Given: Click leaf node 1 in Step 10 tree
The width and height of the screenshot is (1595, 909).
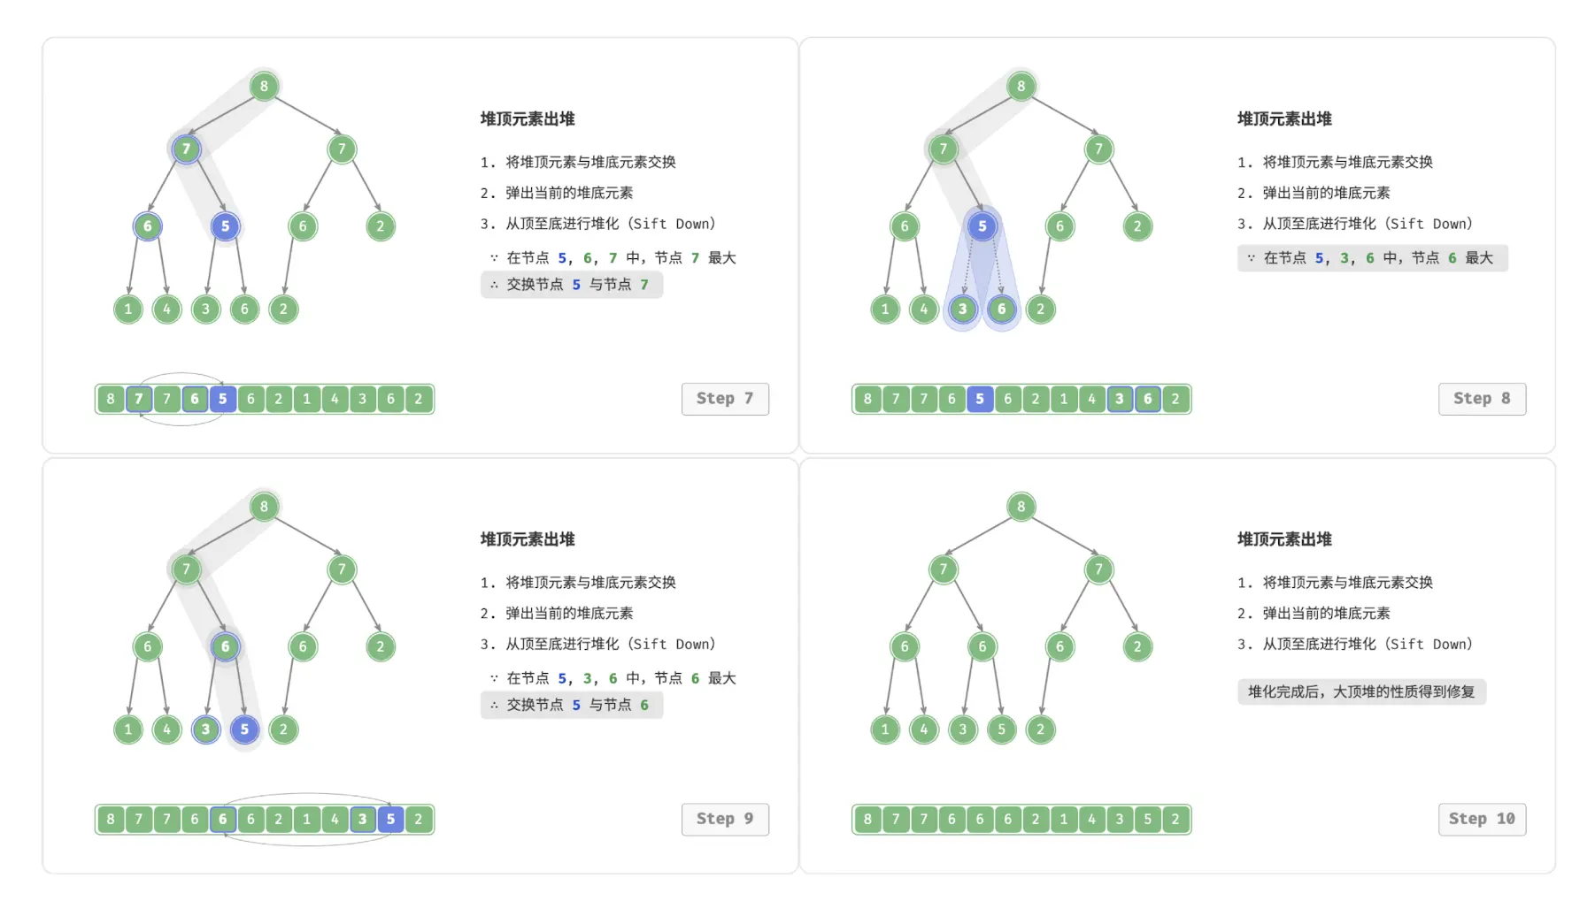Looking at the screenshot, I should 885,729.
